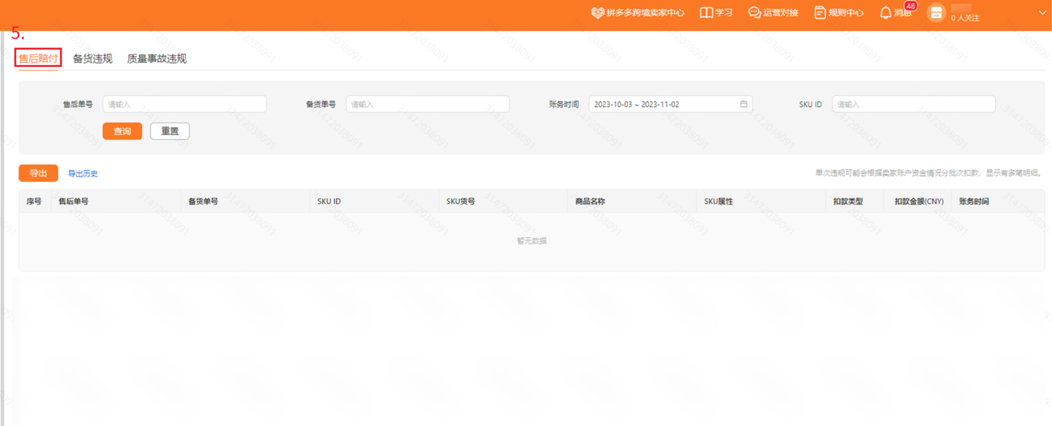Screen dimensions: 1052x426
Task: Open the 规则中心 document icon
Action: [820, 13]
